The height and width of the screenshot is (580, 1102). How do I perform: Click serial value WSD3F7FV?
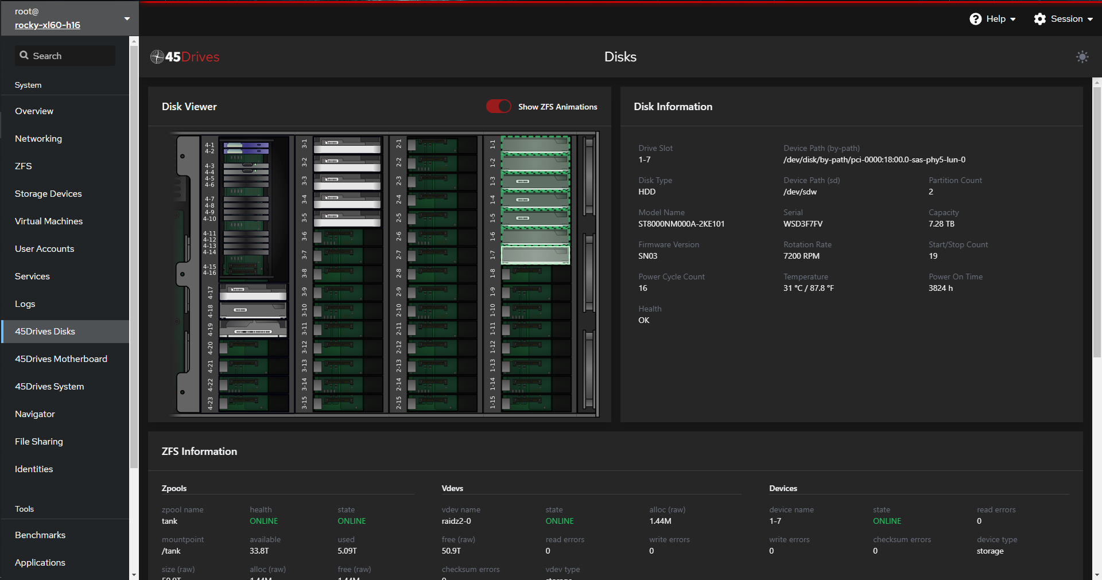coord(802,224)
